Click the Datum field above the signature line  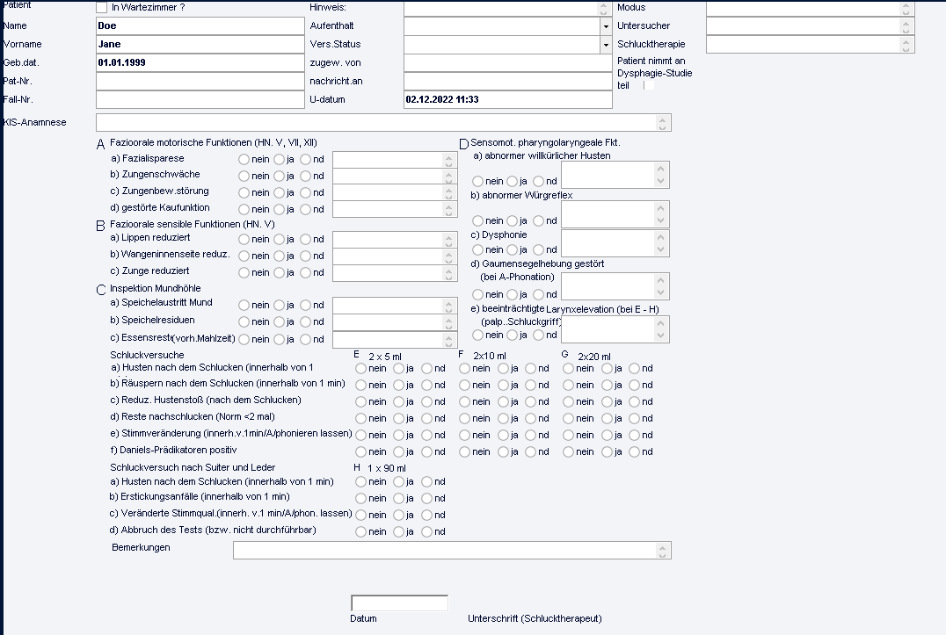pyautogui.click(x=399, y=603)
